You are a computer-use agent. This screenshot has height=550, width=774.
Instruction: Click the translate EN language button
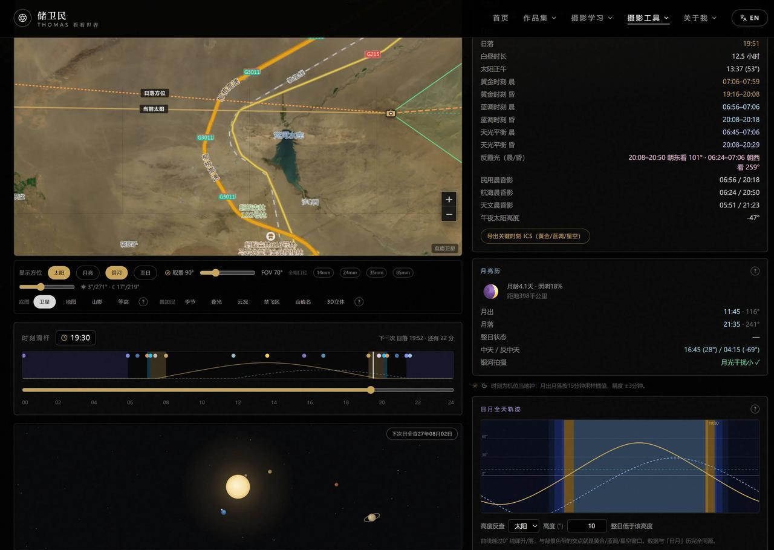[749, 18]
